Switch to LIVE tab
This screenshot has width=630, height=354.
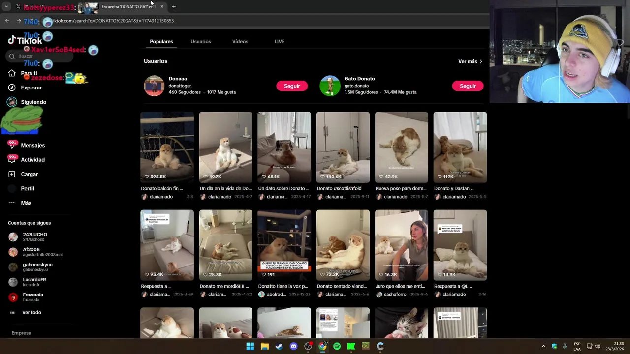point(279,42)
